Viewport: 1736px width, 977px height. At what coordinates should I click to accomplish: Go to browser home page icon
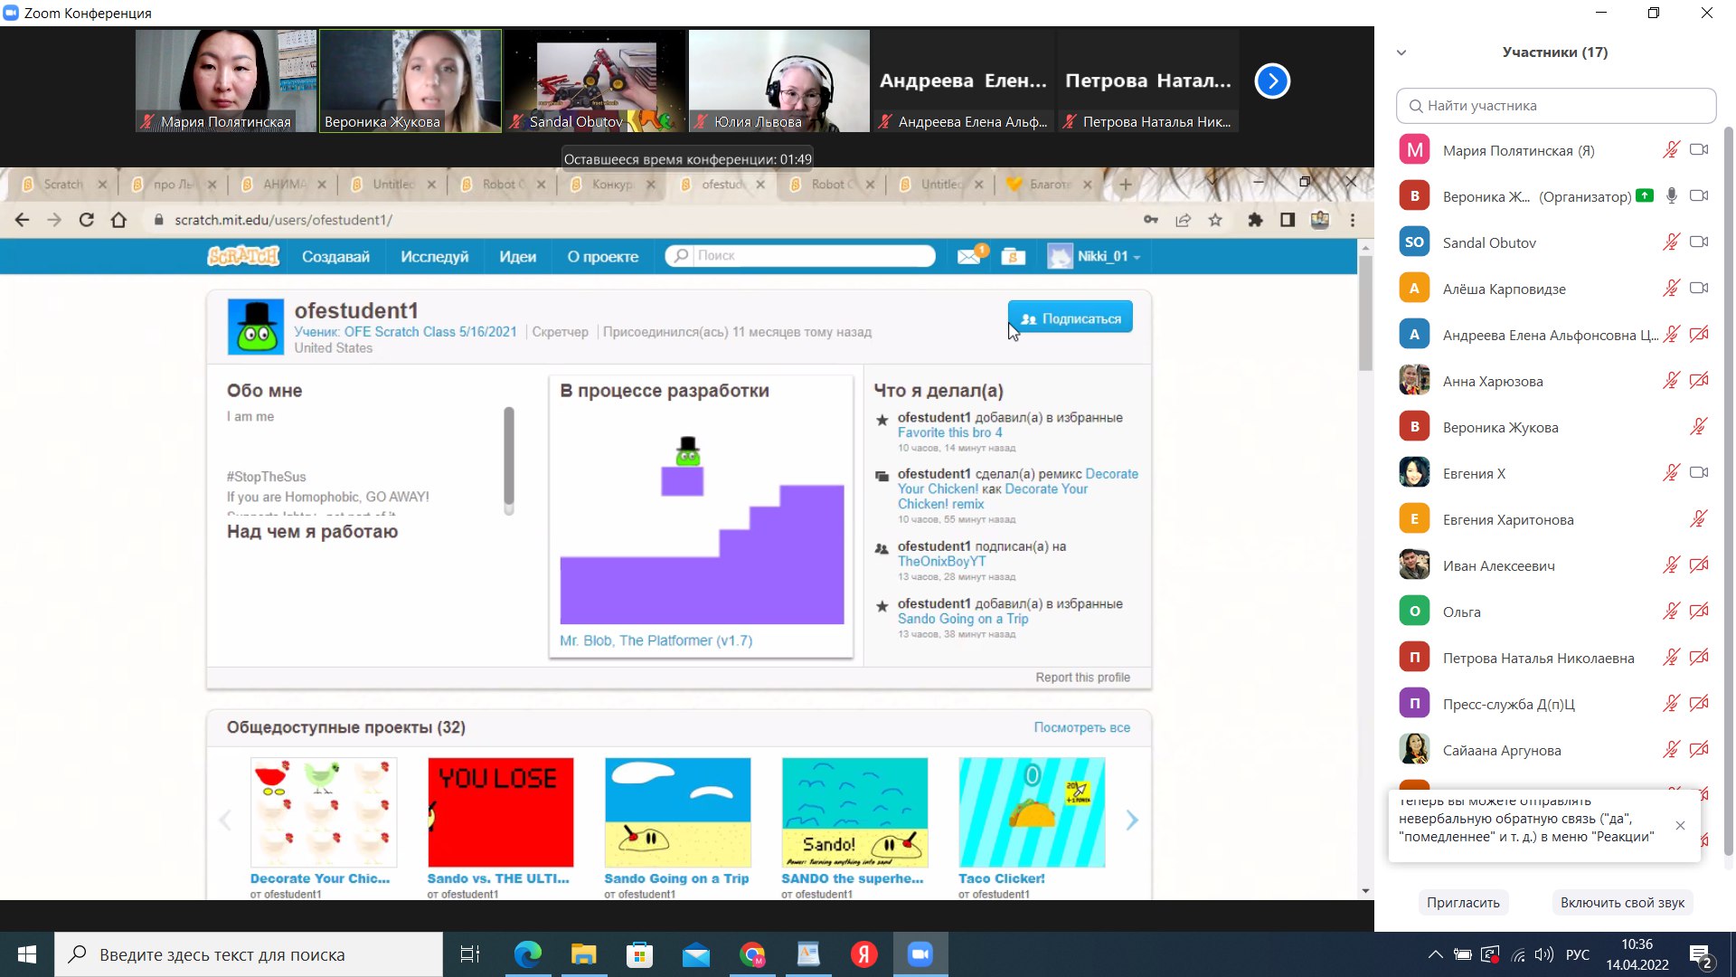(x=118, y=220)
